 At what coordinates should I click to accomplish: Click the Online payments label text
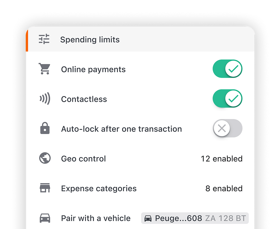(93, 70)
